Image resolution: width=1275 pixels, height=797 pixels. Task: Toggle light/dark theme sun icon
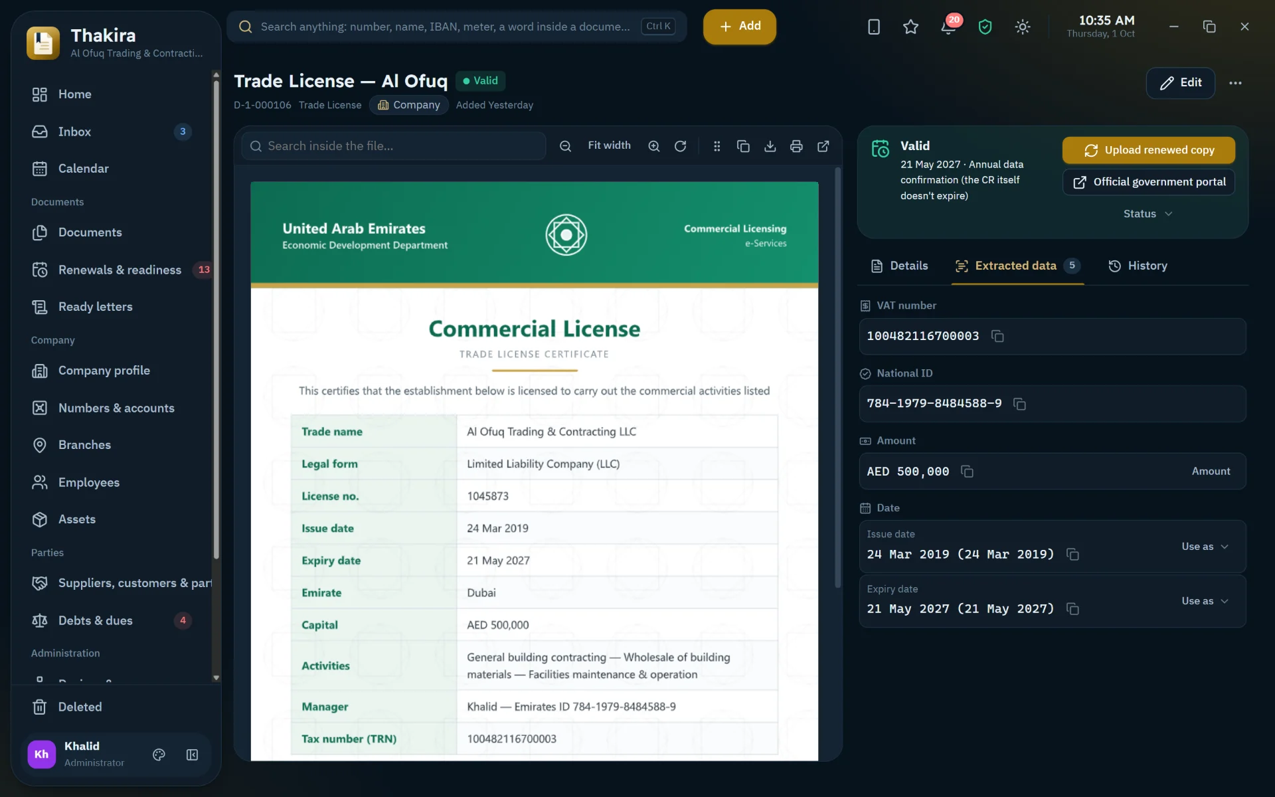point(1023,27)
